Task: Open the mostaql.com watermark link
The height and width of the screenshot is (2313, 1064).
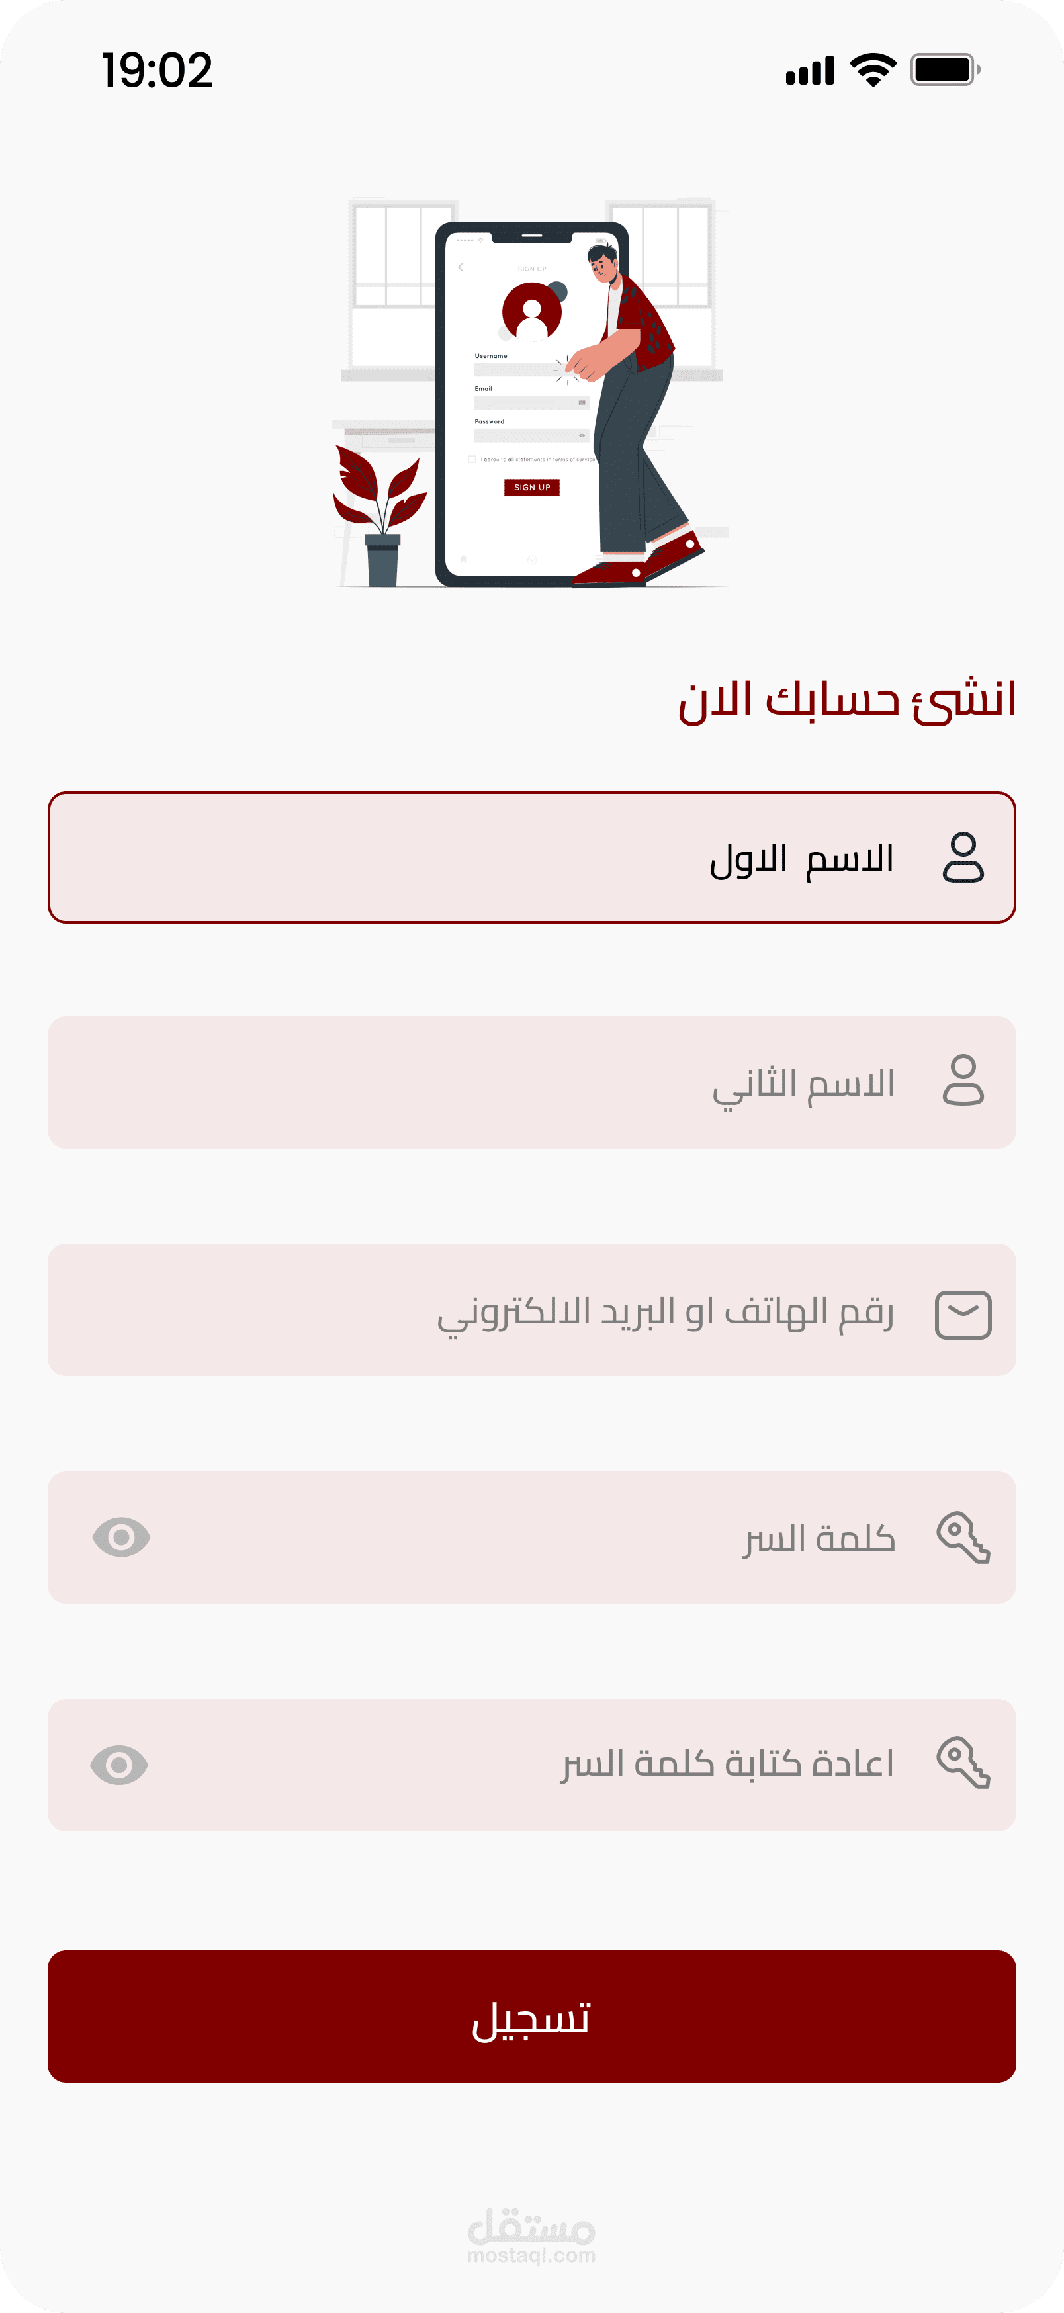Action: click(531, 2237)
